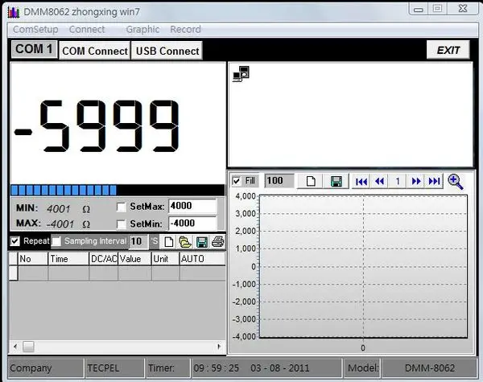Click the MIN value 4001
The image size is (483, 382).
tap(59, 209)
